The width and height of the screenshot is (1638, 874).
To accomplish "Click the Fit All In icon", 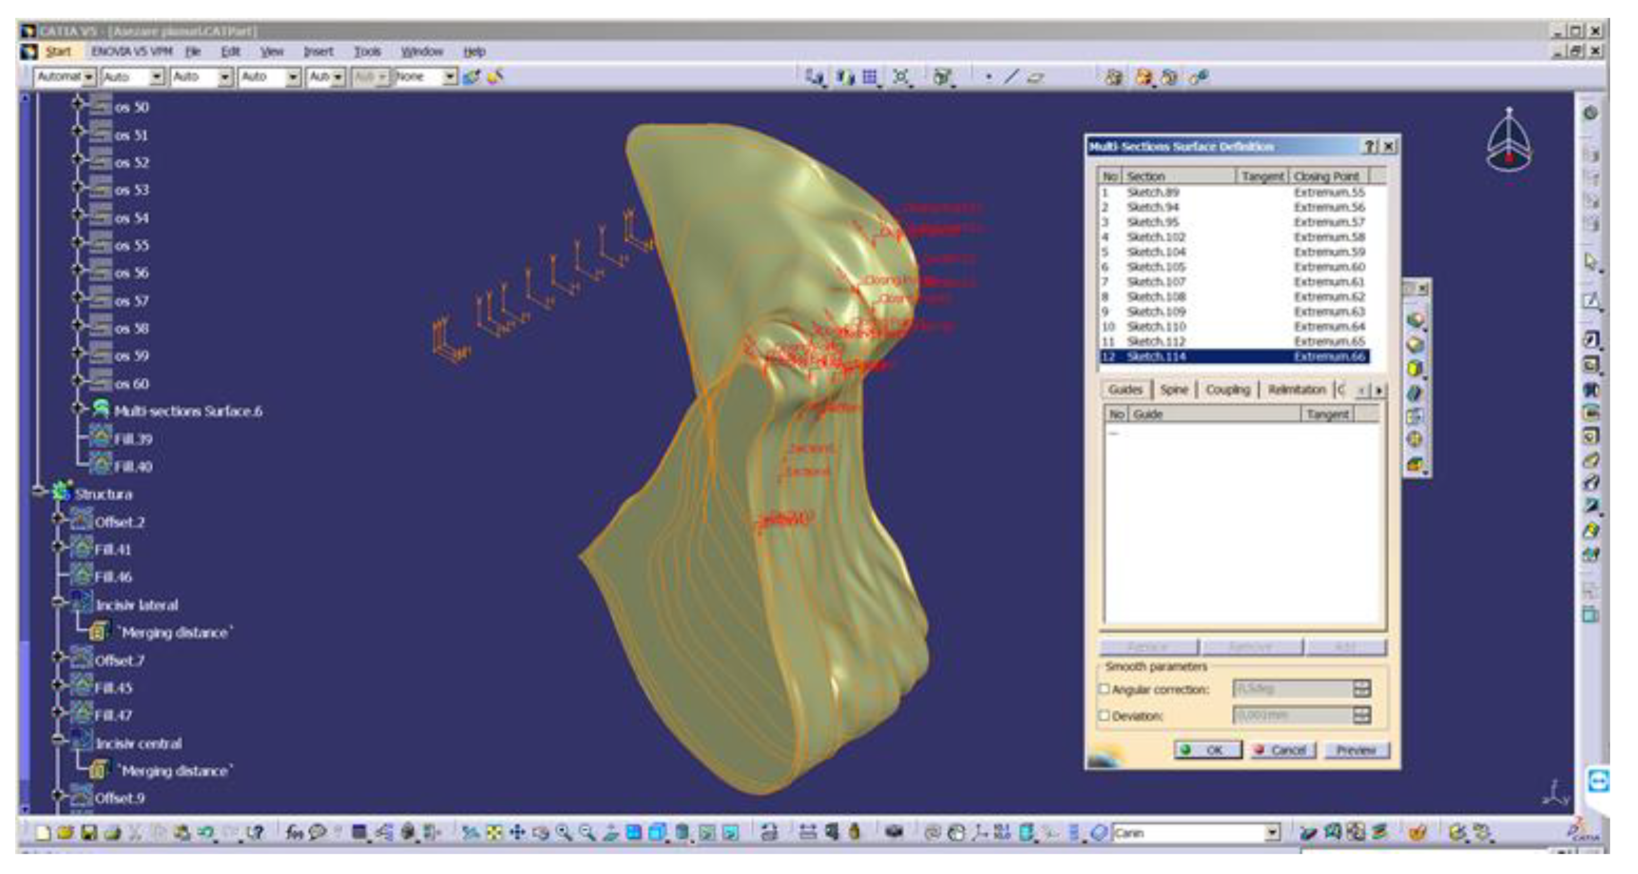I will (x=494, y=833).
